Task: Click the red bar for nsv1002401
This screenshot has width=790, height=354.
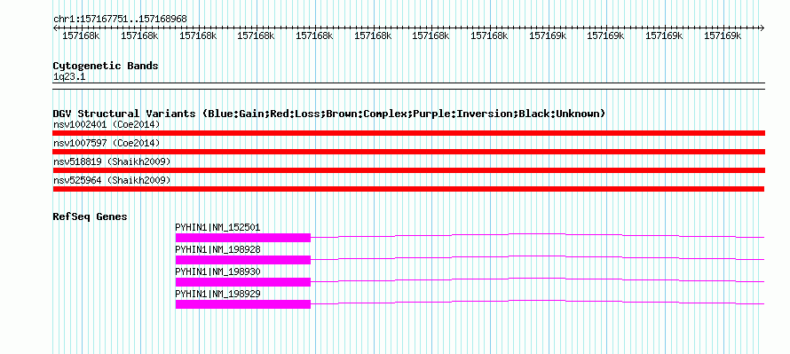Action: [x=408, y=133]
